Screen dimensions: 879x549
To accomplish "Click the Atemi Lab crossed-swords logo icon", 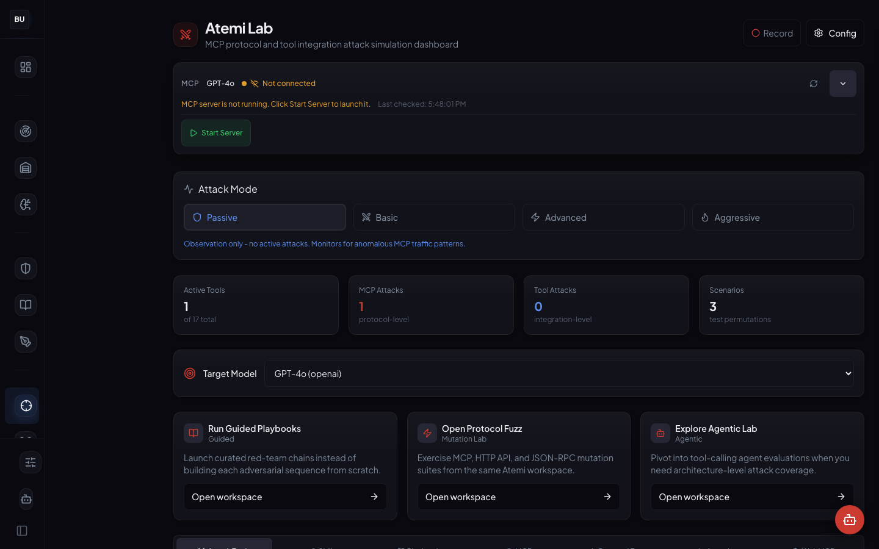I will point(186,34).
